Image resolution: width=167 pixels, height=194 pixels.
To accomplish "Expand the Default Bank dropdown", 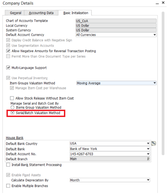I will (148, 149).
